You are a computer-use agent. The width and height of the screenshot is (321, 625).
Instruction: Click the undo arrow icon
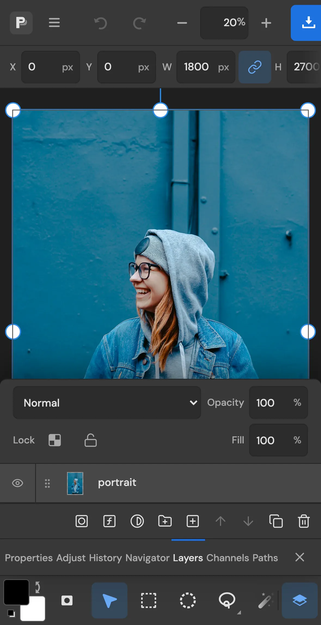[x=100, y=23]
